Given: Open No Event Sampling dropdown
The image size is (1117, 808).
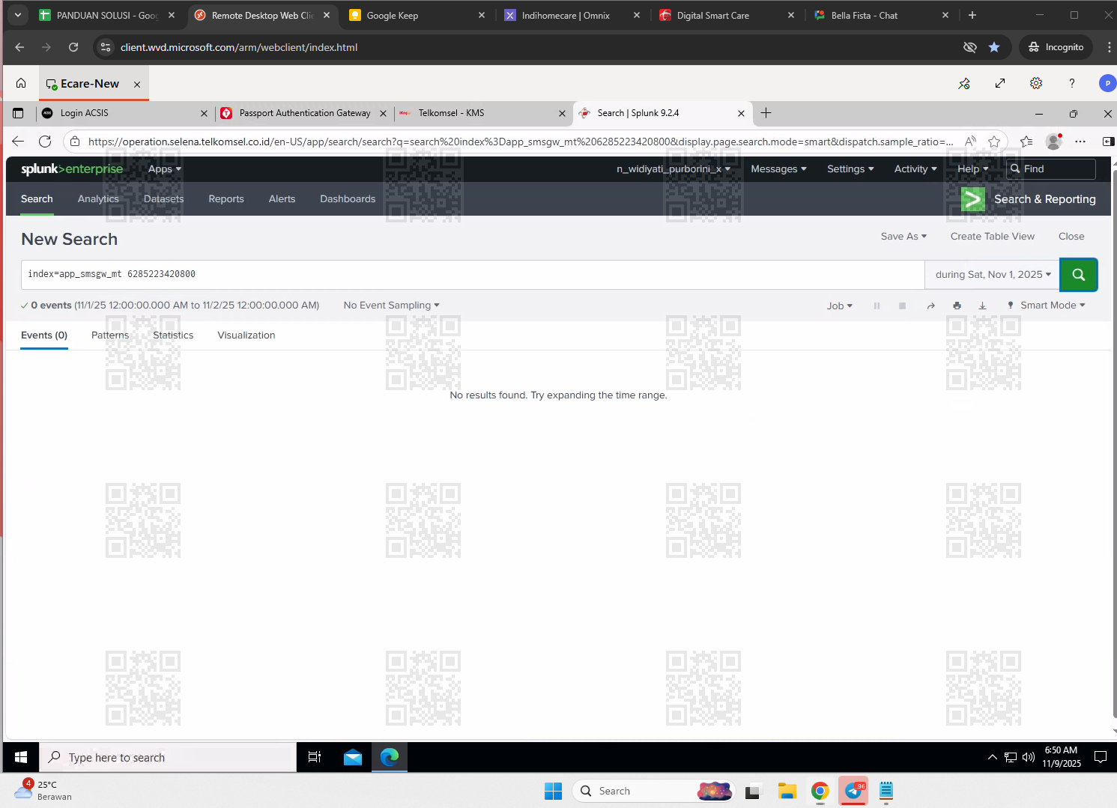Looking at the screenshot, I should (x=391, y=306).
